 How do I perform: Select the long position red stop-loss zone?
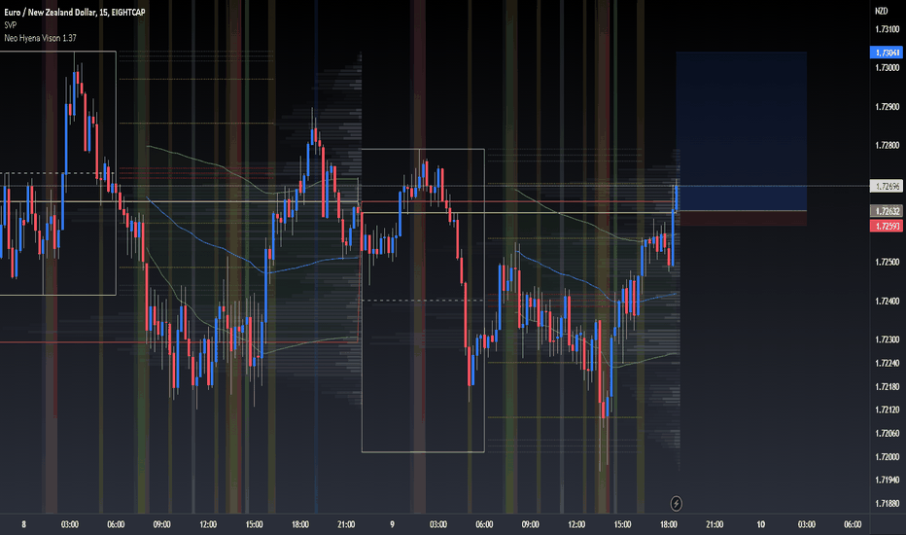point(742,218)
